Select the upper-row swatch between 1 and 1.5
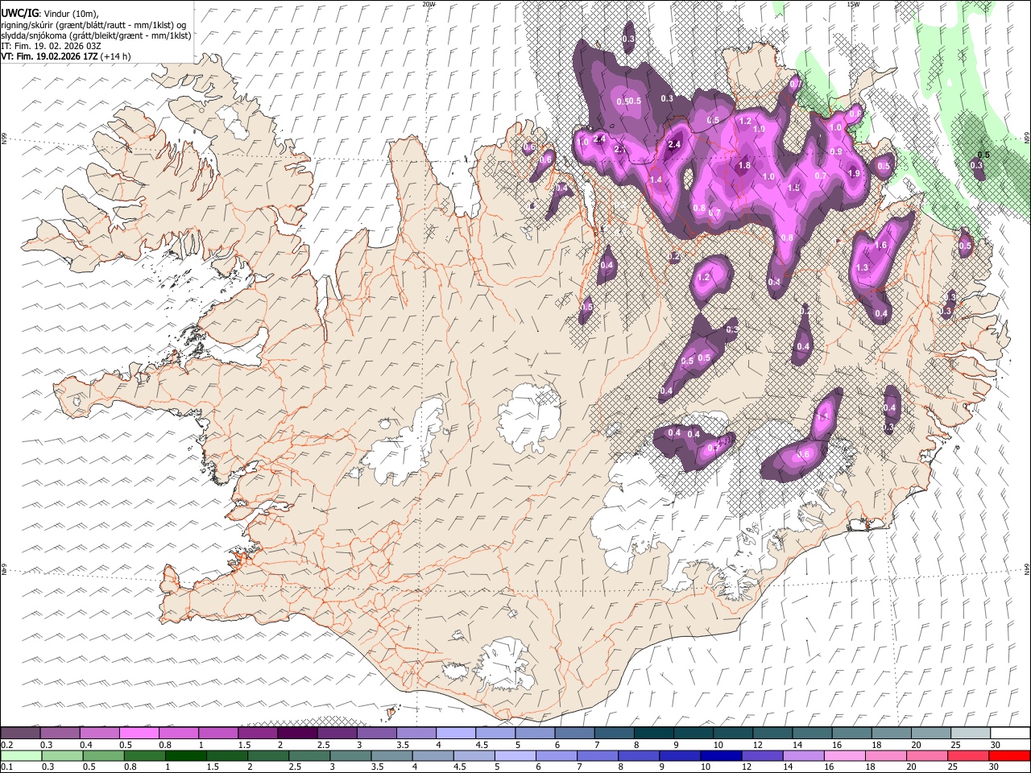 click(x=217, y=734)
